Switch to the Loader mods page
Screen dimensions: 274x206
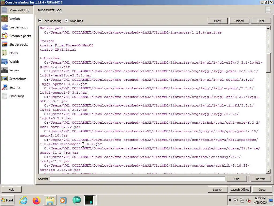coord(17,27)
